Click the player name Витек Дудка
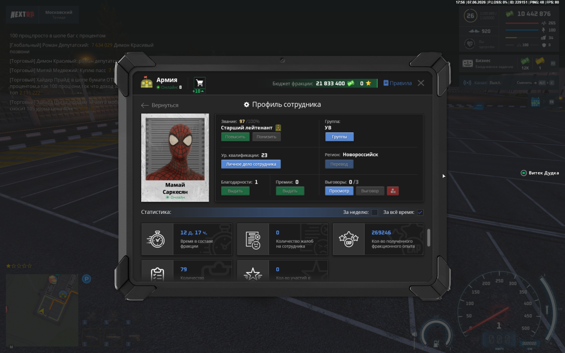 544,173
